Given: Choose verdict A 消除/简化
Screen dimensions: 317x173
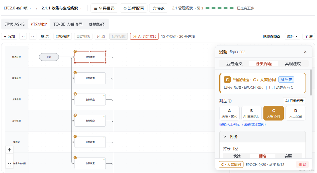Looking at the screenshot, I should point(230,113).
